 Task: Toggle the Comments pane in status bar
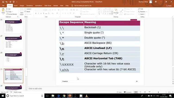[128, 92]
